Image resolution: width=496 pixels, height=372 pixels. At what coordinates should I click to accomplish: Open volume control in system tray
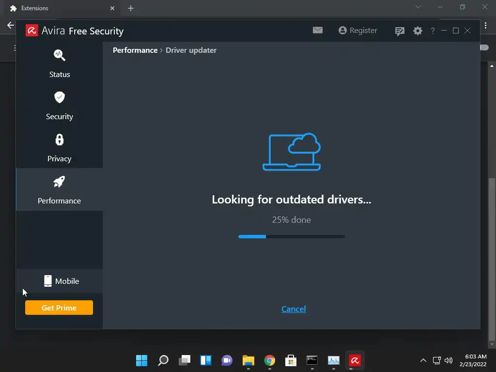click(x=449, y=360)
